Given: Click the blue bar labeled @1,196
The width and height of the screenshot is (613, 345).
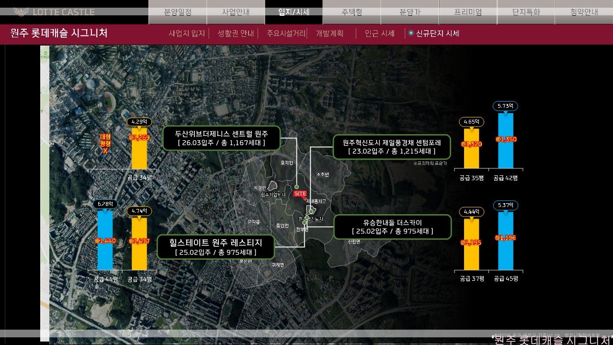Looking at the screenshot, I should click(x=505, y=241).
